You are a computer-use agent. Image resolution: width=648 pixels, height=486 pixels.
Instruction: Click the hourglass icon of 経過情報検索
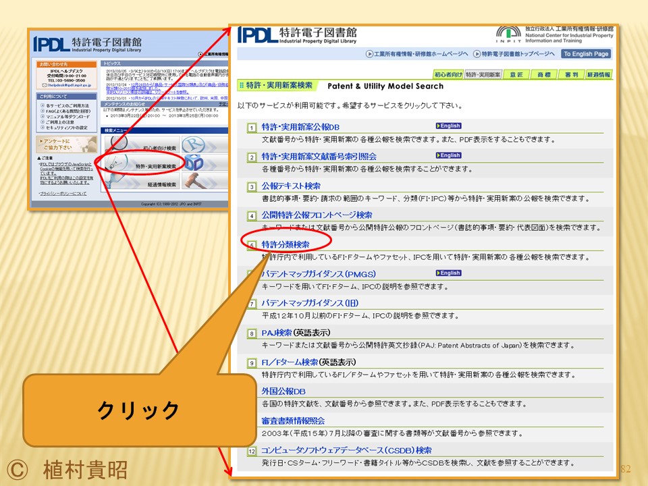[115, 181]
